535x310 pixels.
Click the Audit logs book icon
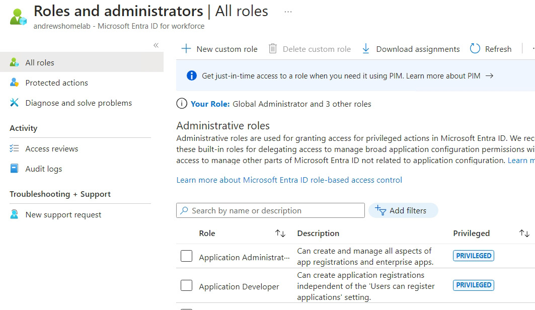(x=14, y=169)
